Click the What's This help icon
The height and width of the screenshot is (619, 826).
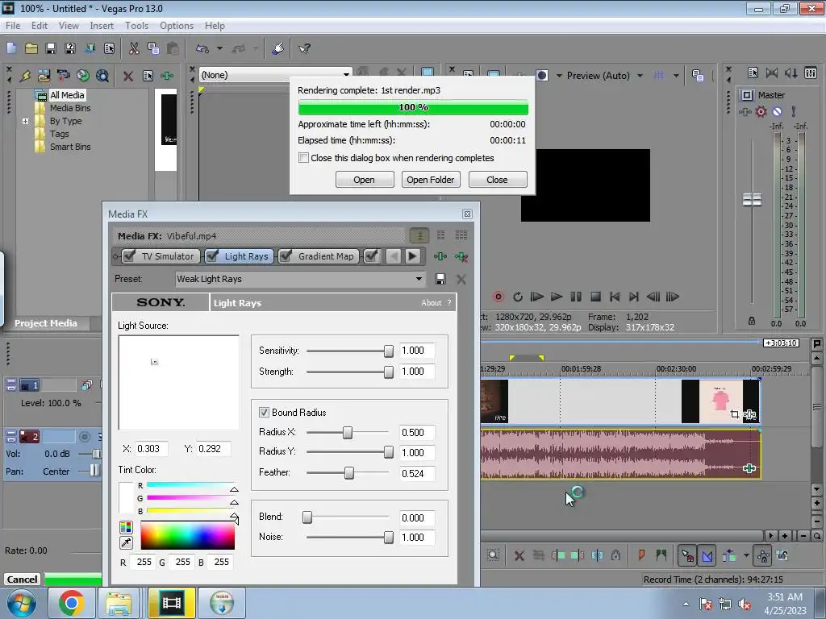pyautogui.click(x=304, y=48)
